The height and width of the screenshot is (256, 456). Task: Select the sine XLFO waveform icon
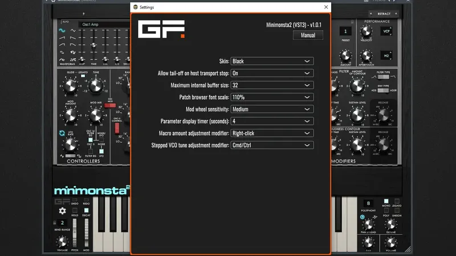pyautogui.click(x=62, y=30)
